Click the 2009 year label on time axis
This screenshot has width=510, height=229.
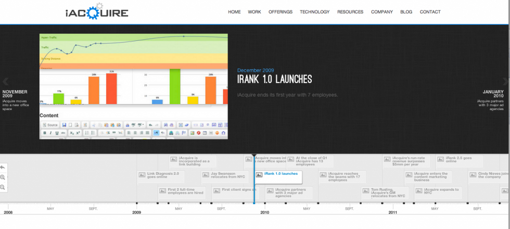click(x=136, y=212)
